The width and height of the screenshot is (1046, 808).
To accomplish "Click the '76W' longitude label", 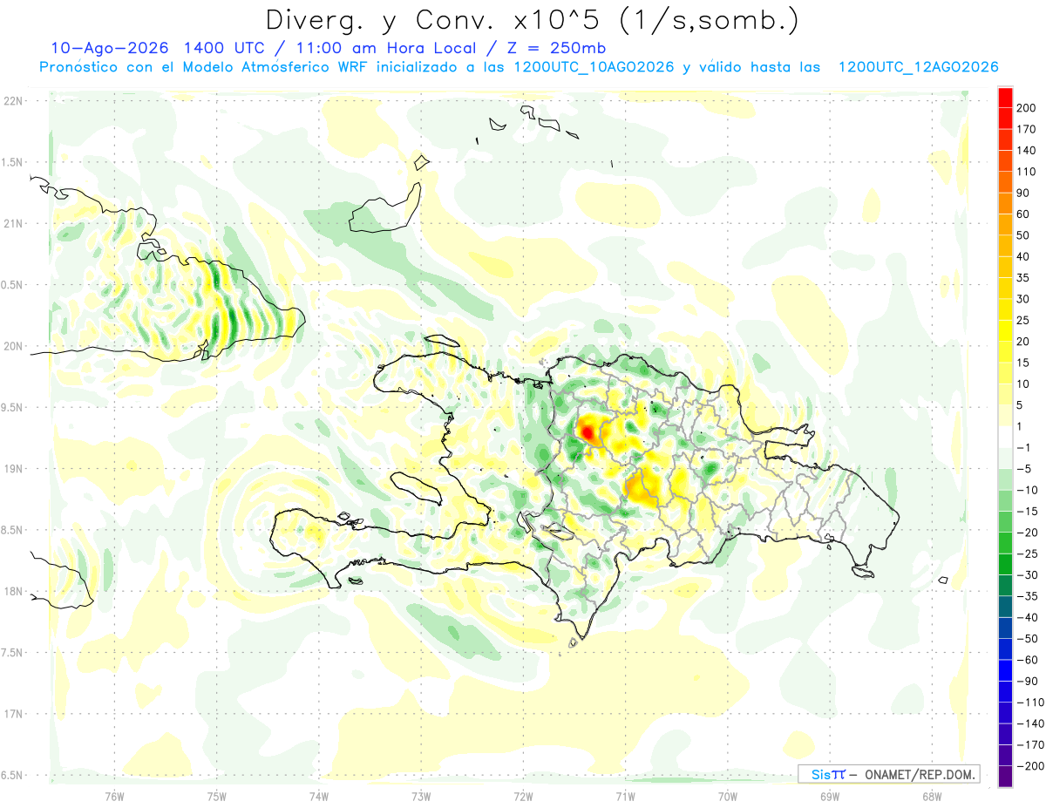I will [114, 796].
